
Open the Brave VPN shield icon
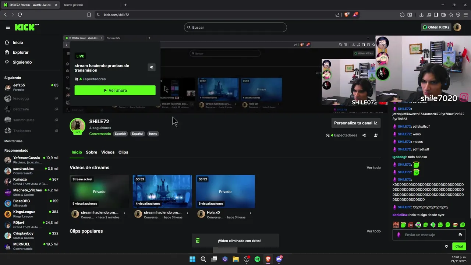coord(458,15)
